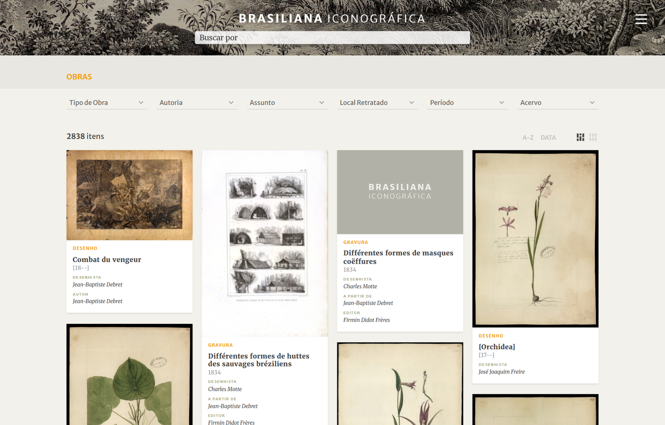Expand the Autoria filter dropdown

197,103
